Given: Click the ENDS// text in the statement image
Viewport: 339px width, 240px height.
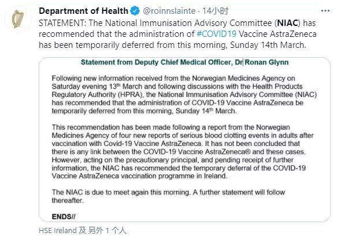Looking at the screenshot, I should (x=64, y=216).
